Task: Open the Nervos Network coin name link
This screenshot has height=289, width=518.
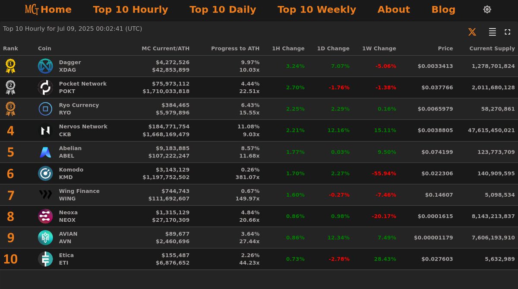Action: 83,126
